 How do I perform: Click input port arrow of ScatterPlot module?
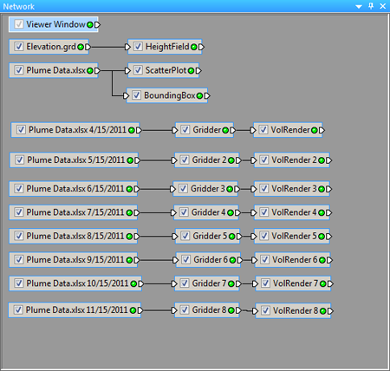click(x=127, y=71)
